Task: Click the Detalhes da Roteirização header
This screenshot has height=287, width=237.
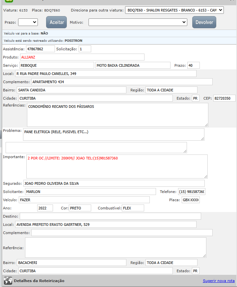Action: tap(39, 281)
